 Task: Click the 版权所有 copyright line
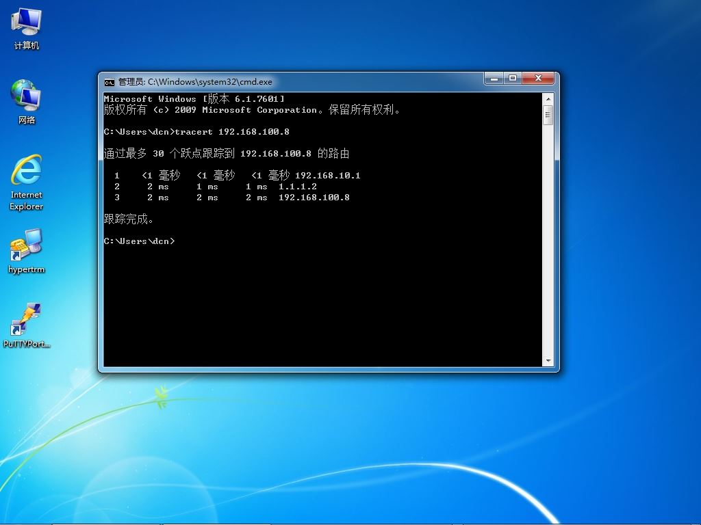[x=252, y=110]
